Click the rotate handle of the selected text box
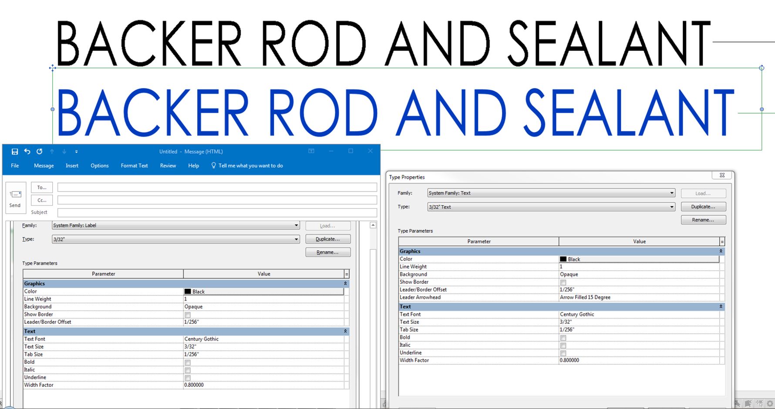The width and height of the screenshot is (775, 409). 762,67
